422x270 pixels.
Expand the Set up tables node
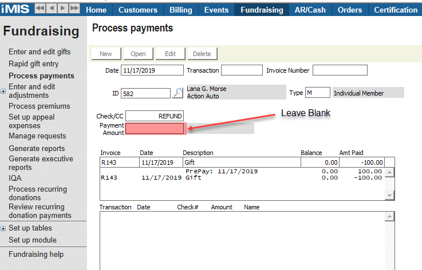point(3,228)
